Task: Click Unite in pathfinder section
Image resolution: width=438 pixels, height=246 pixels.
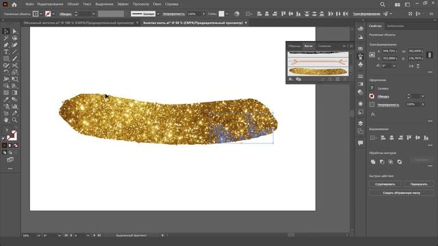Action: coord(373,162)
